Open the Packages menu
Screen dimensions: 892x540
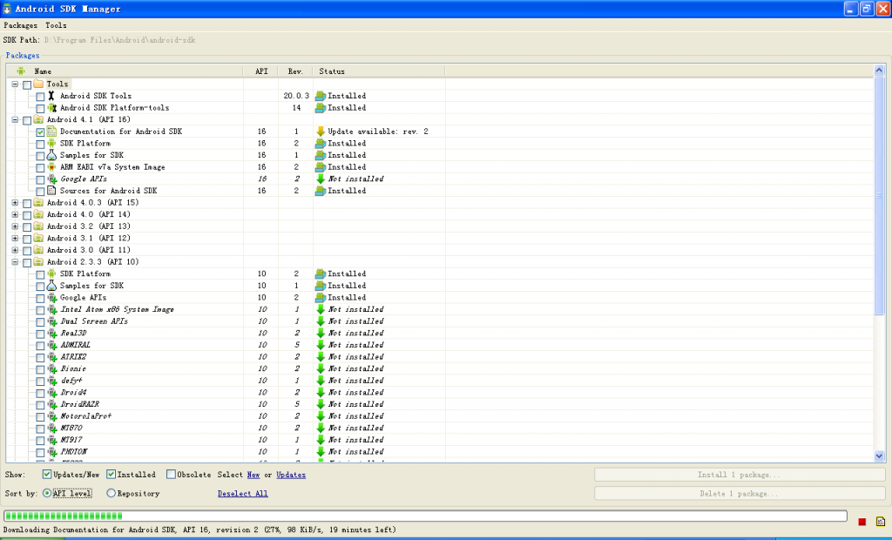click(21, 25)
